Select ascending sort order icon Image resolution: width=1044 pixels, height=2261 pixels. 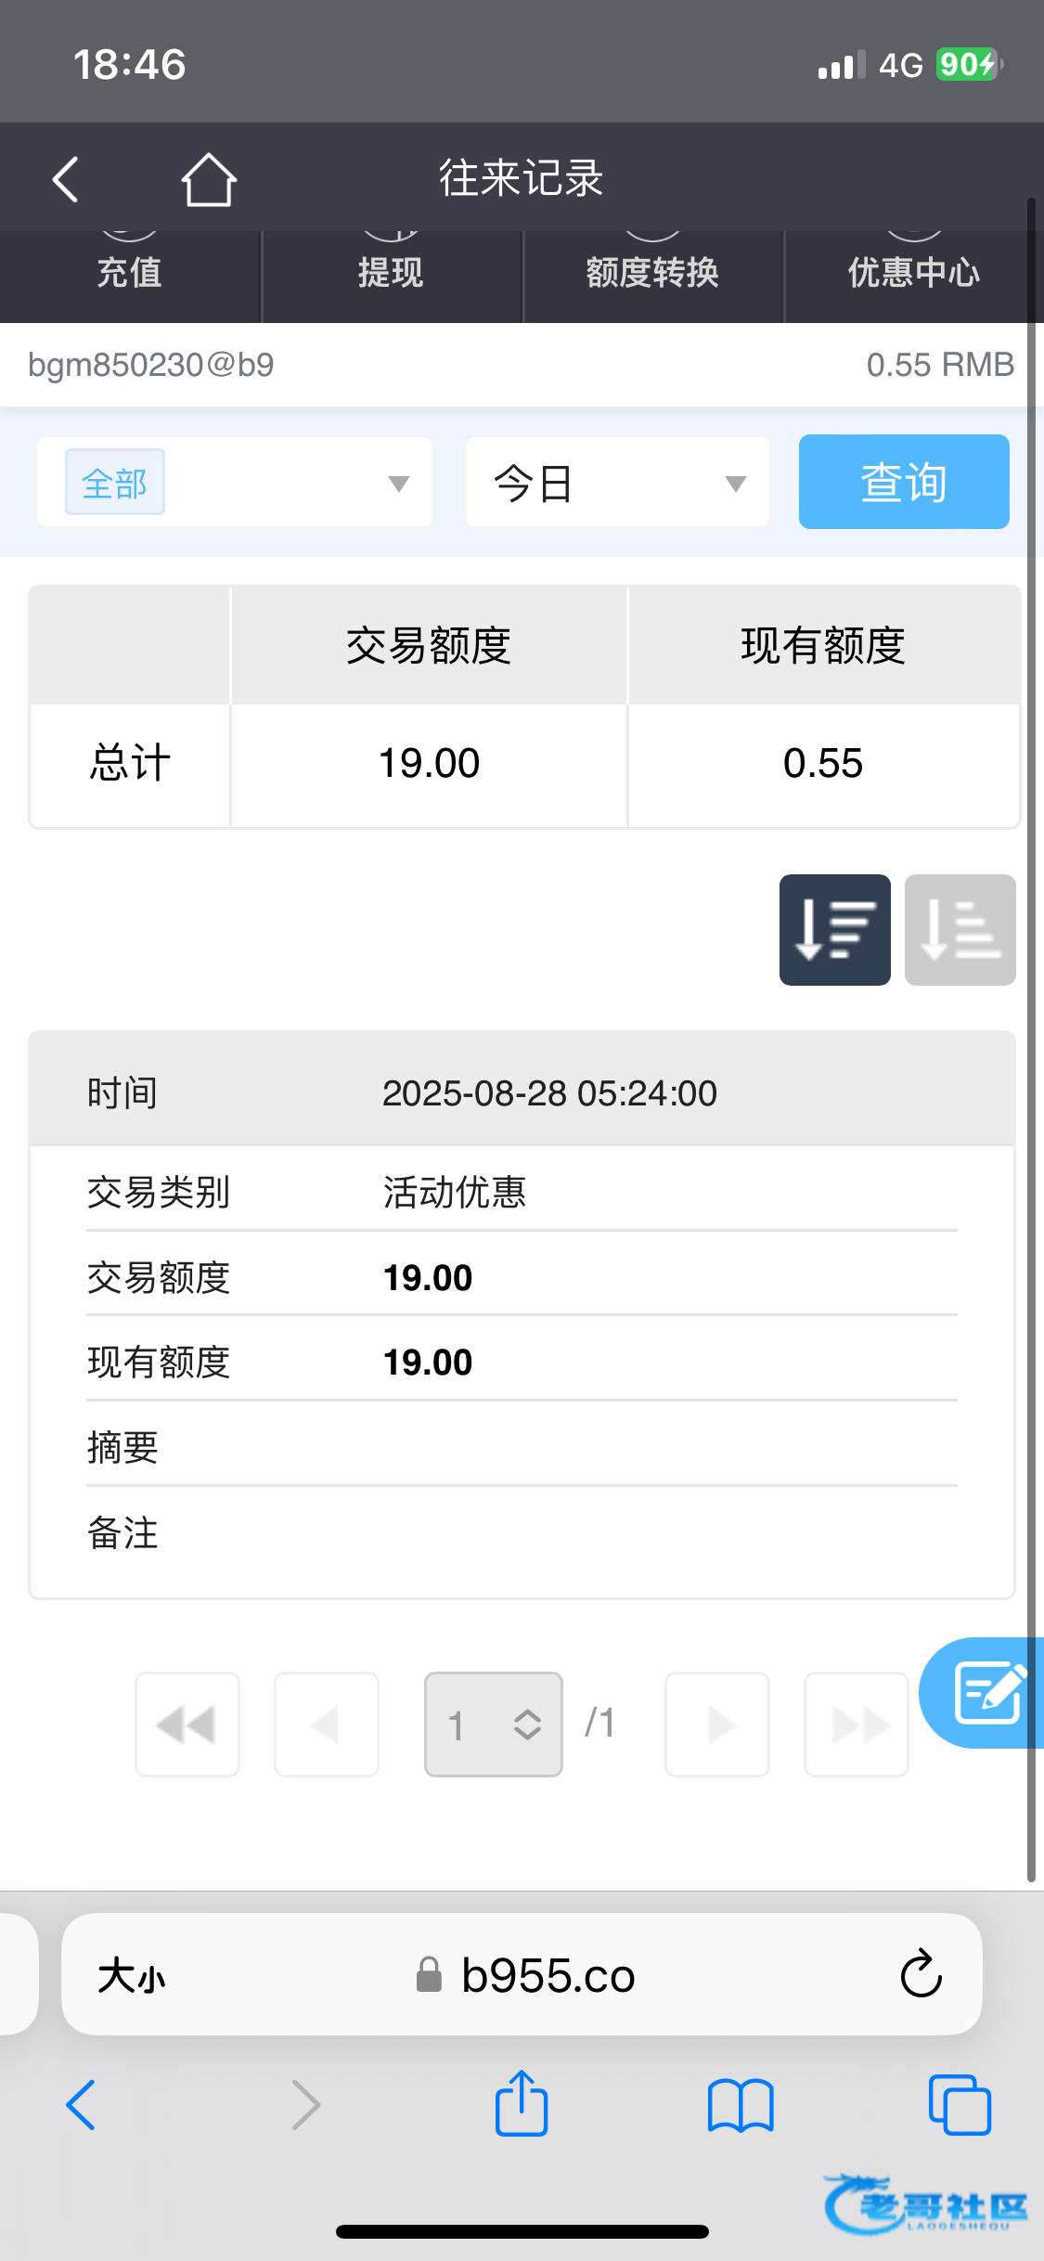point(960,929)
